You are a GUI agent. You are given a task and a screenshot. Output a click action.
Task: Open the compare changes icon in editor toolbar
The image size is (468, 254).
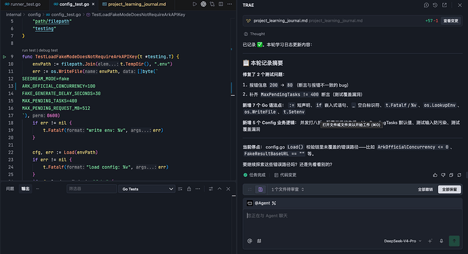pyautogui.click(x=212, y=4)
